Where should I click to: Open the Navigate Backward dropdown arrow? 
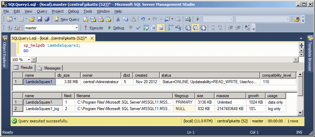[x=172, y=19]
